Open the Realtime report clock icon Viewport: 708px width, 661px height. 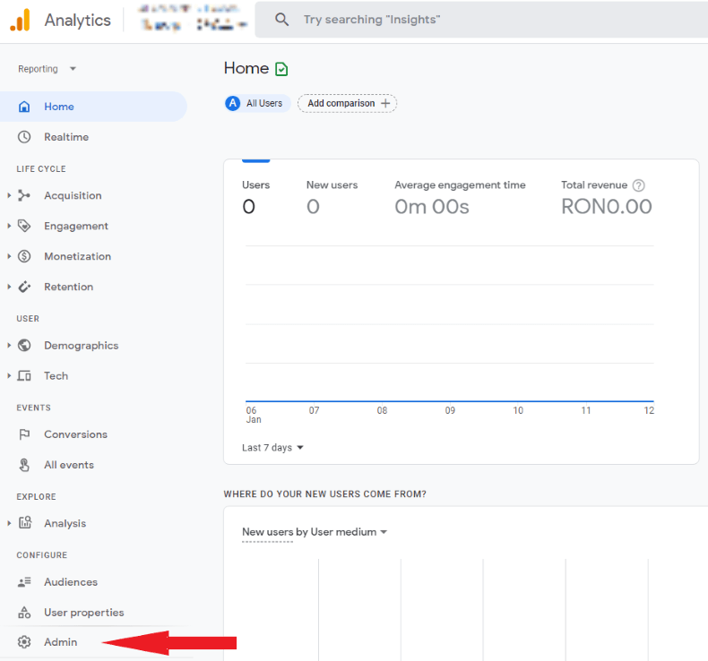(x=24, y=137)
